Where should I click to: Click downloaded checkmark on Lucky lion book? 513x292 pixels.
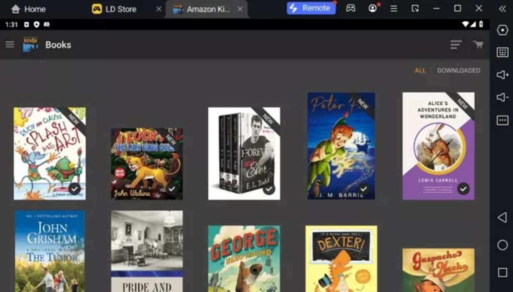coord(171,189)
